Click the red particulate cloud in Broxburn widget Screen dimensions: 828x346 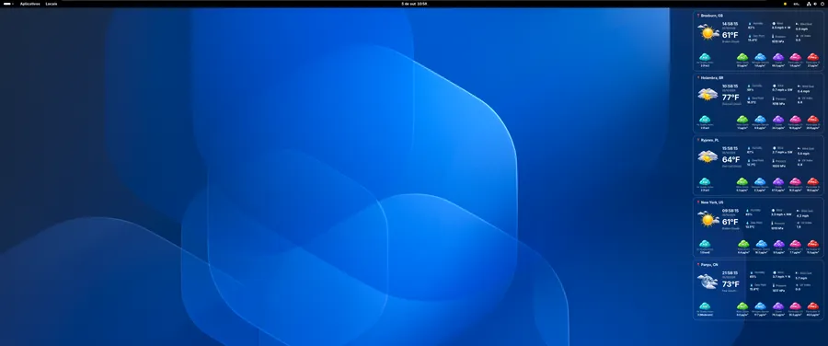coord(813,57)
